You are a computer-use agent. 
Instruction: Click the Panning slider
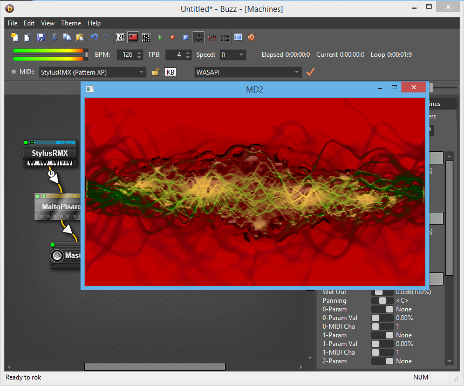383,301
